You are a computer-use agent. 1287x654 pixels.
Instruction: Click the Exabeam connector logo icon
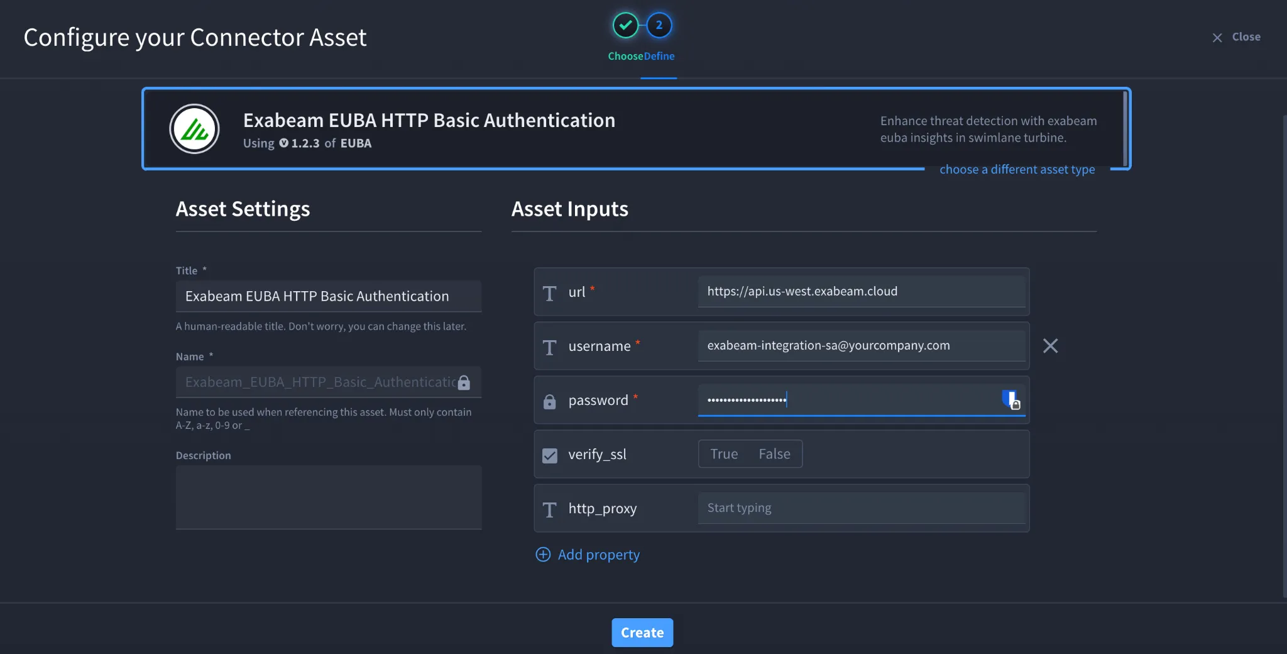(x=194, y=129)
